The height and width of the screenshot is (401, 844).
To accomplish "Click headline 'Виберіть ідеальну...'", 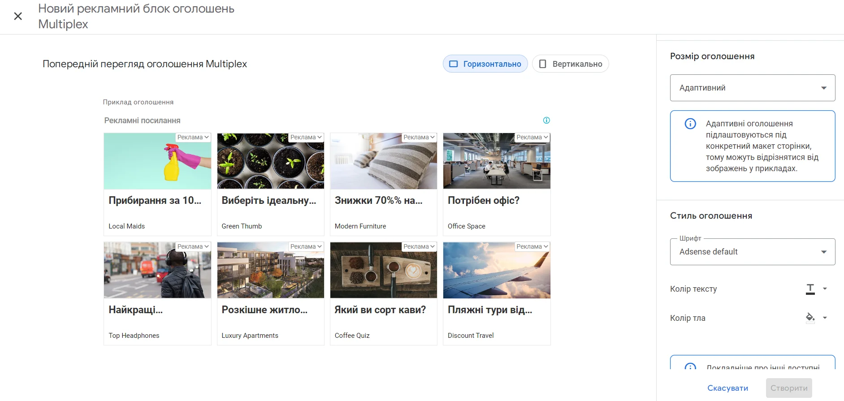I will click(x=269, y=201).
